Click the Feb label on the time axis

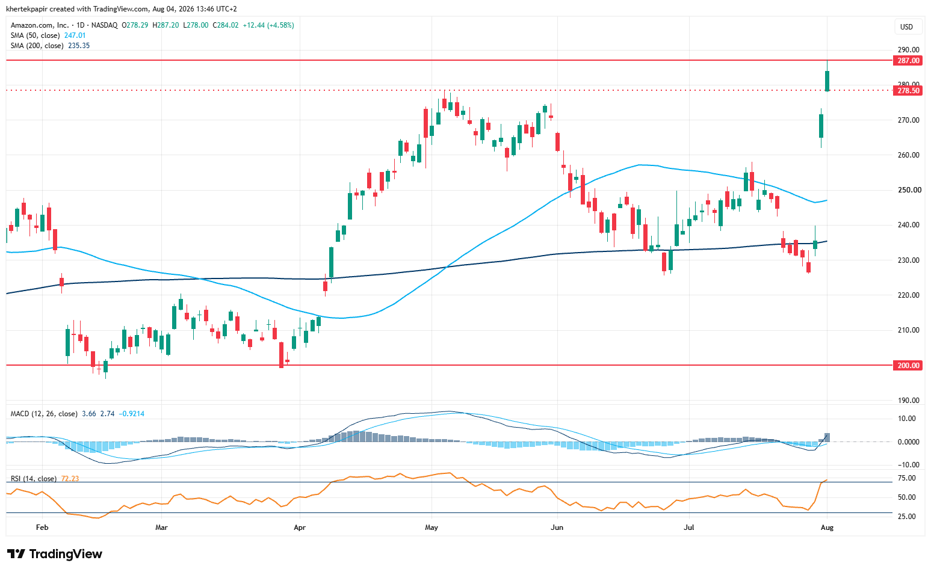pos(42,527)
